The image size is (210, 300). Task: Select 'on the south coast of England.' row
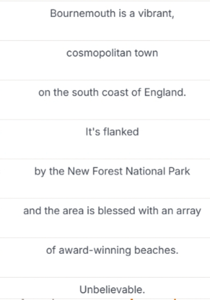tap(105, 100)
